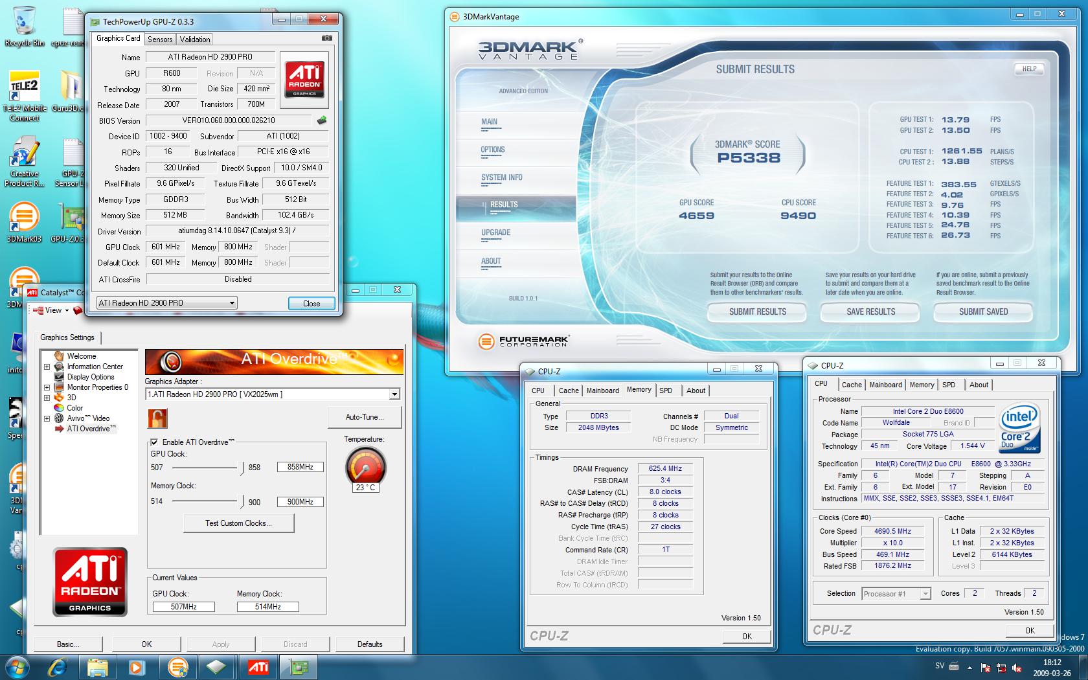This screenshot has height=680, width=1088.
Task: Click SUBMIT RESULTS in 3DMark Vantage
Action: (757, 312)
